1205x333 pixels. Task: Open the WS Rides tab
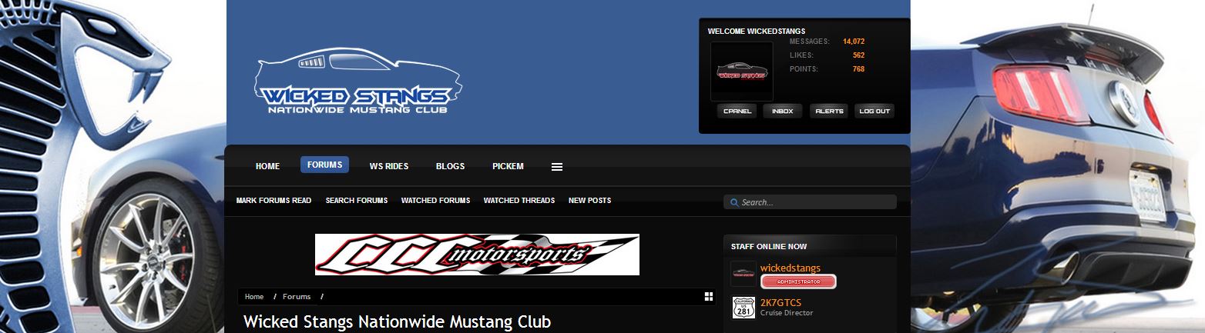coord(389,166)
